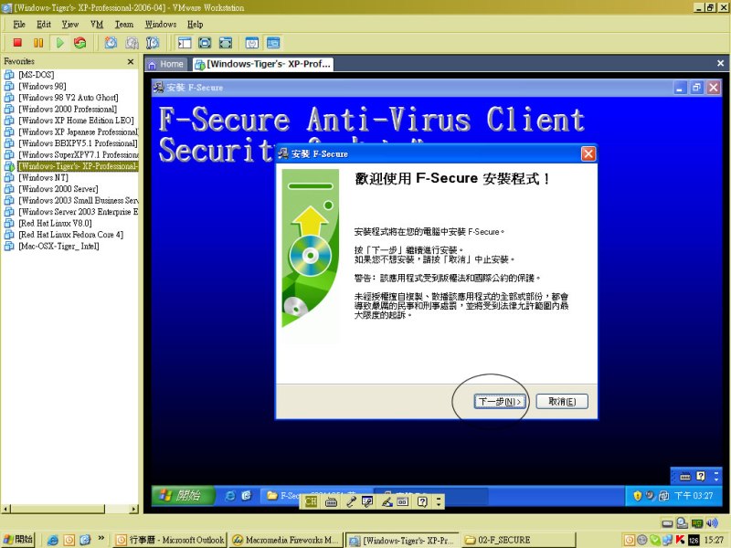The image size is (731, 548).
Task: Click the green Power On play button
Action: pos(59,43)
